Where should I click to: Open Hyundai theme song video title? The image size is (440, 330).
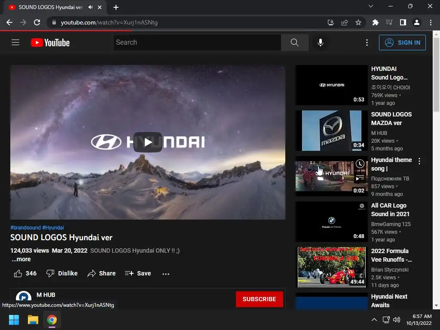tap(391, 164)
